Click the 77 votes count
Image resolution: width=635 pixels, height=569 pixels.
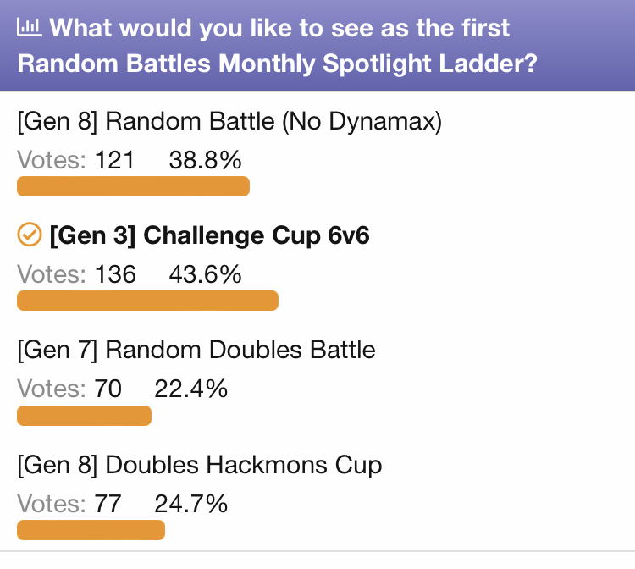(x=108, y=504)
